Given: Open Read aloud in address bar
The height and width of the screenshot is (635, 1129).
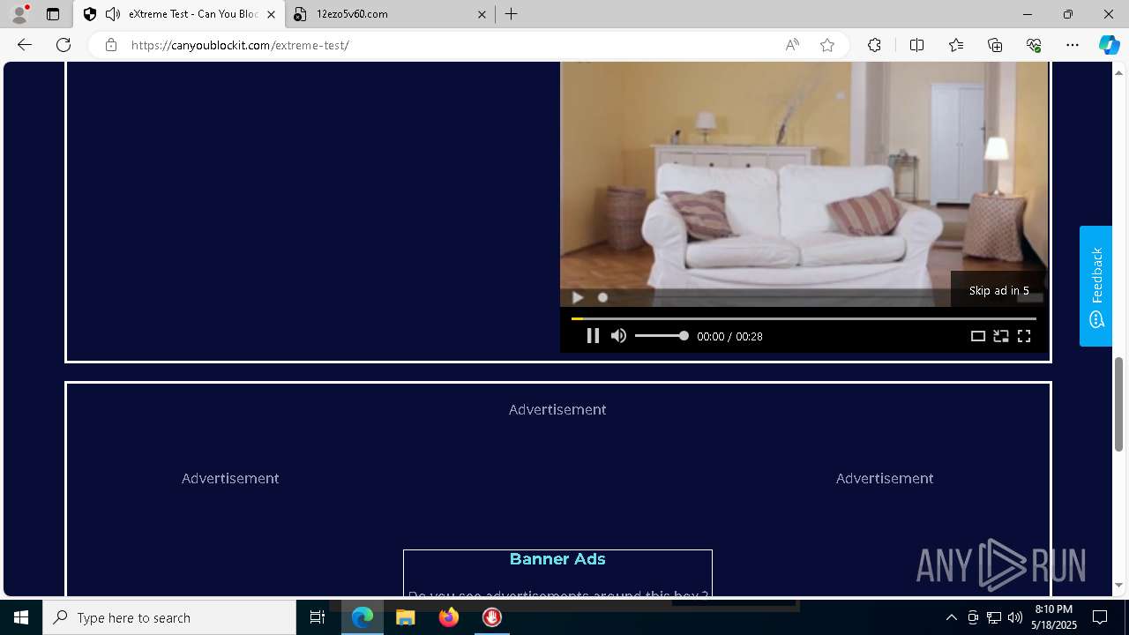Looking at the screenshot, I should [x=792, y=45].
